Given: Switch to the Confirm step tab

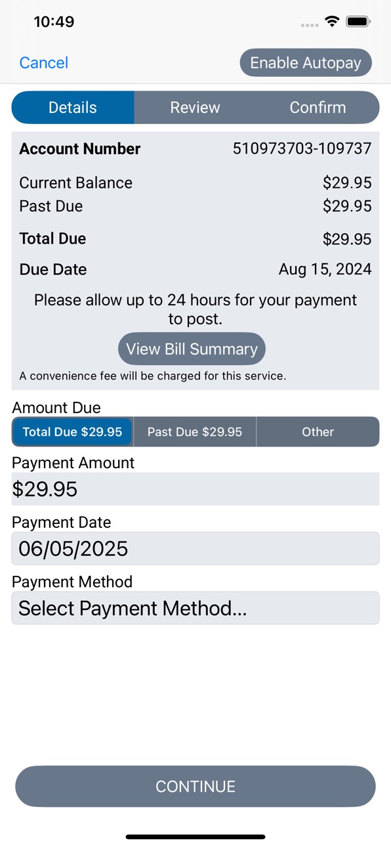Looking at the screenshot, I should coord(318,108).
